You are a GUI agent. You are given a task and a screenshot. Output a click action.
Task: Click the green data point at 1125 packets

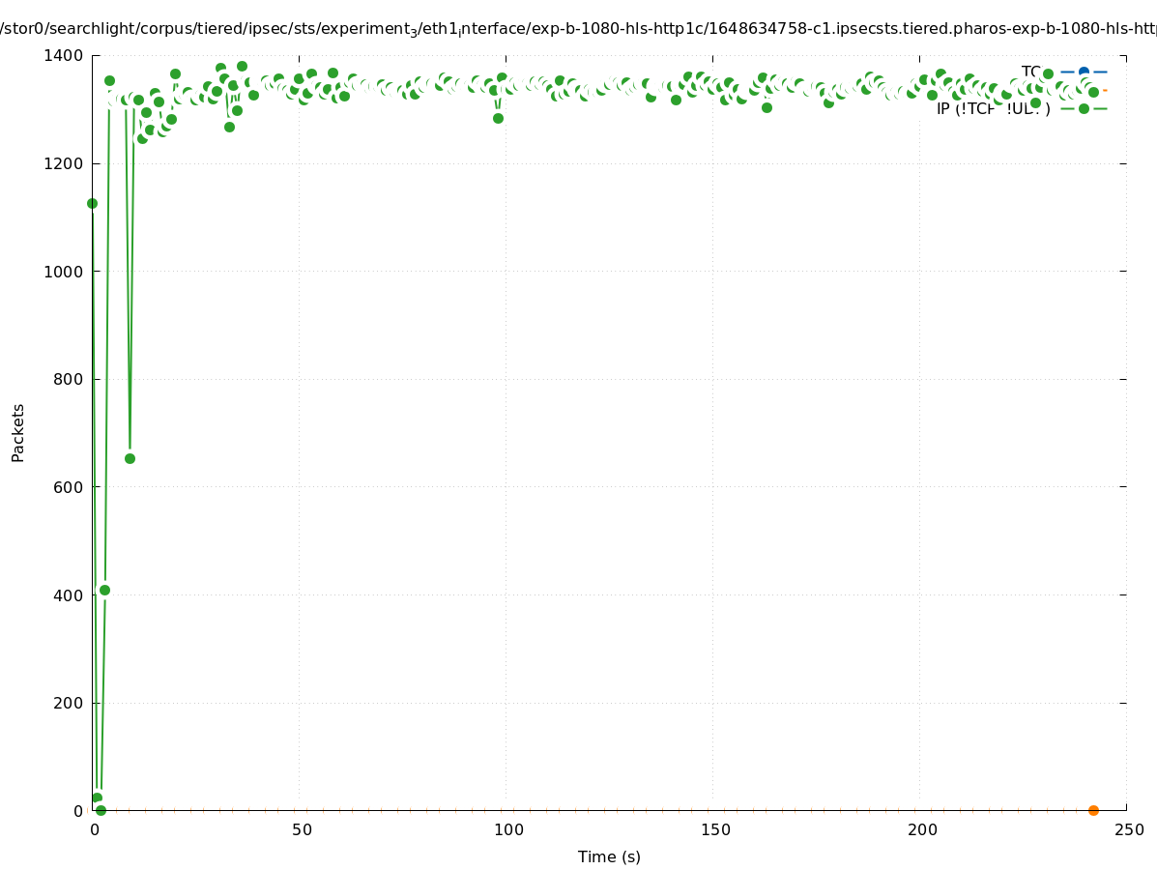click(x=93, y=203)
